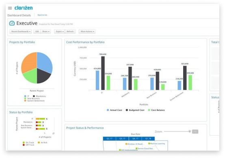Toggle Actual Cost series legend
Viewport: 225px width, 158px height.
(115, 110)
